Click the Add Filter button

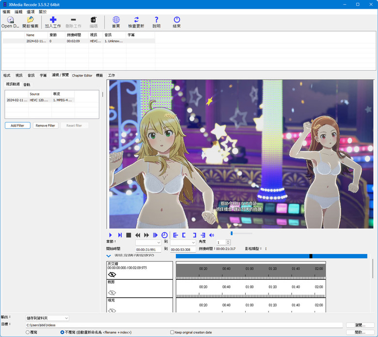(17, 126)
